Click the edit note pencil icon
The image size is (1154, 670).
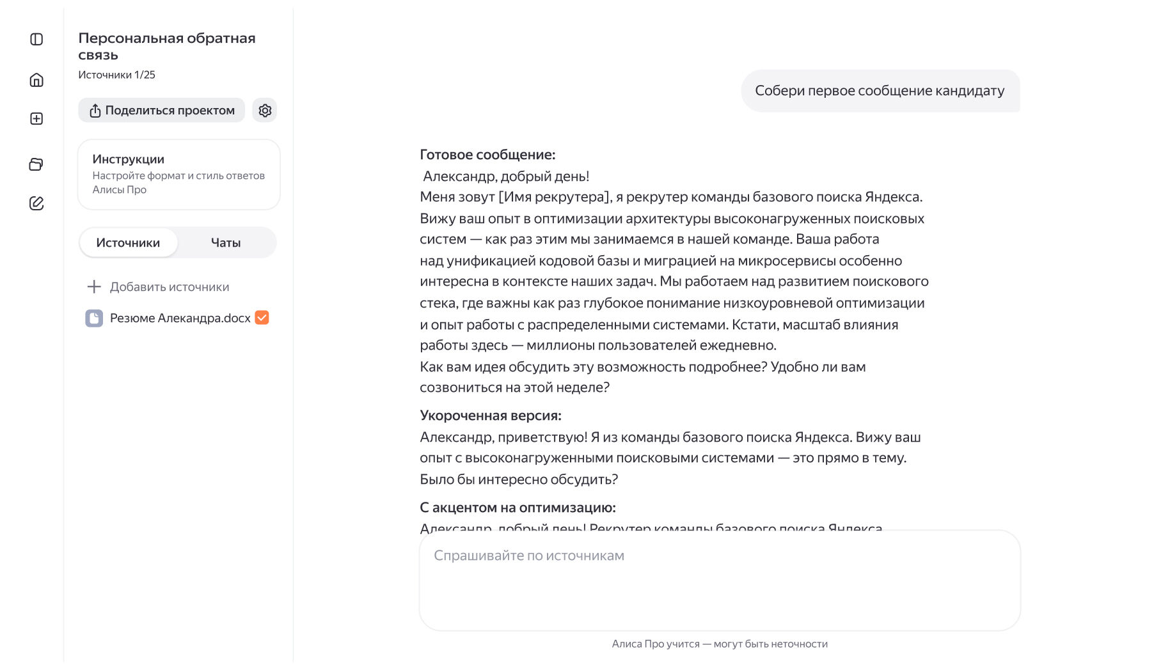[36, 203]
